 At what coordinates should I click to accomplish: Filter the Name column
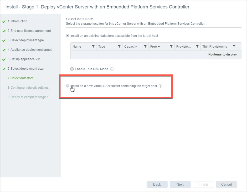coord(93,47)
